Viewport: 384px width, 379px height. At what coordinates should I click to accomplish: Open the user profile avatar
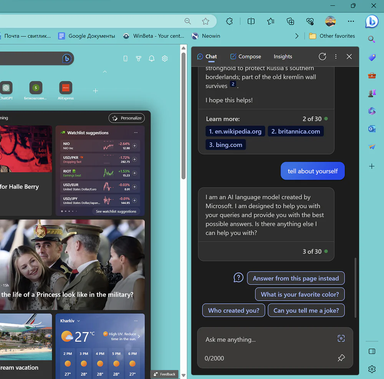click(x=330, y=22)
